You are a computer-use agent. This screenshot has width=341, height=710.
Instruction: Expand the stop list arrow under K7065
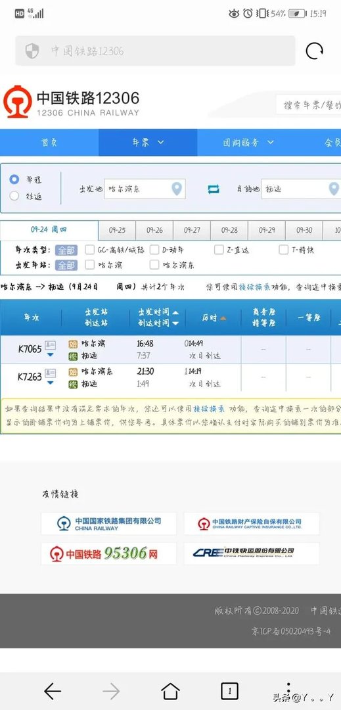tap(50, 356)
